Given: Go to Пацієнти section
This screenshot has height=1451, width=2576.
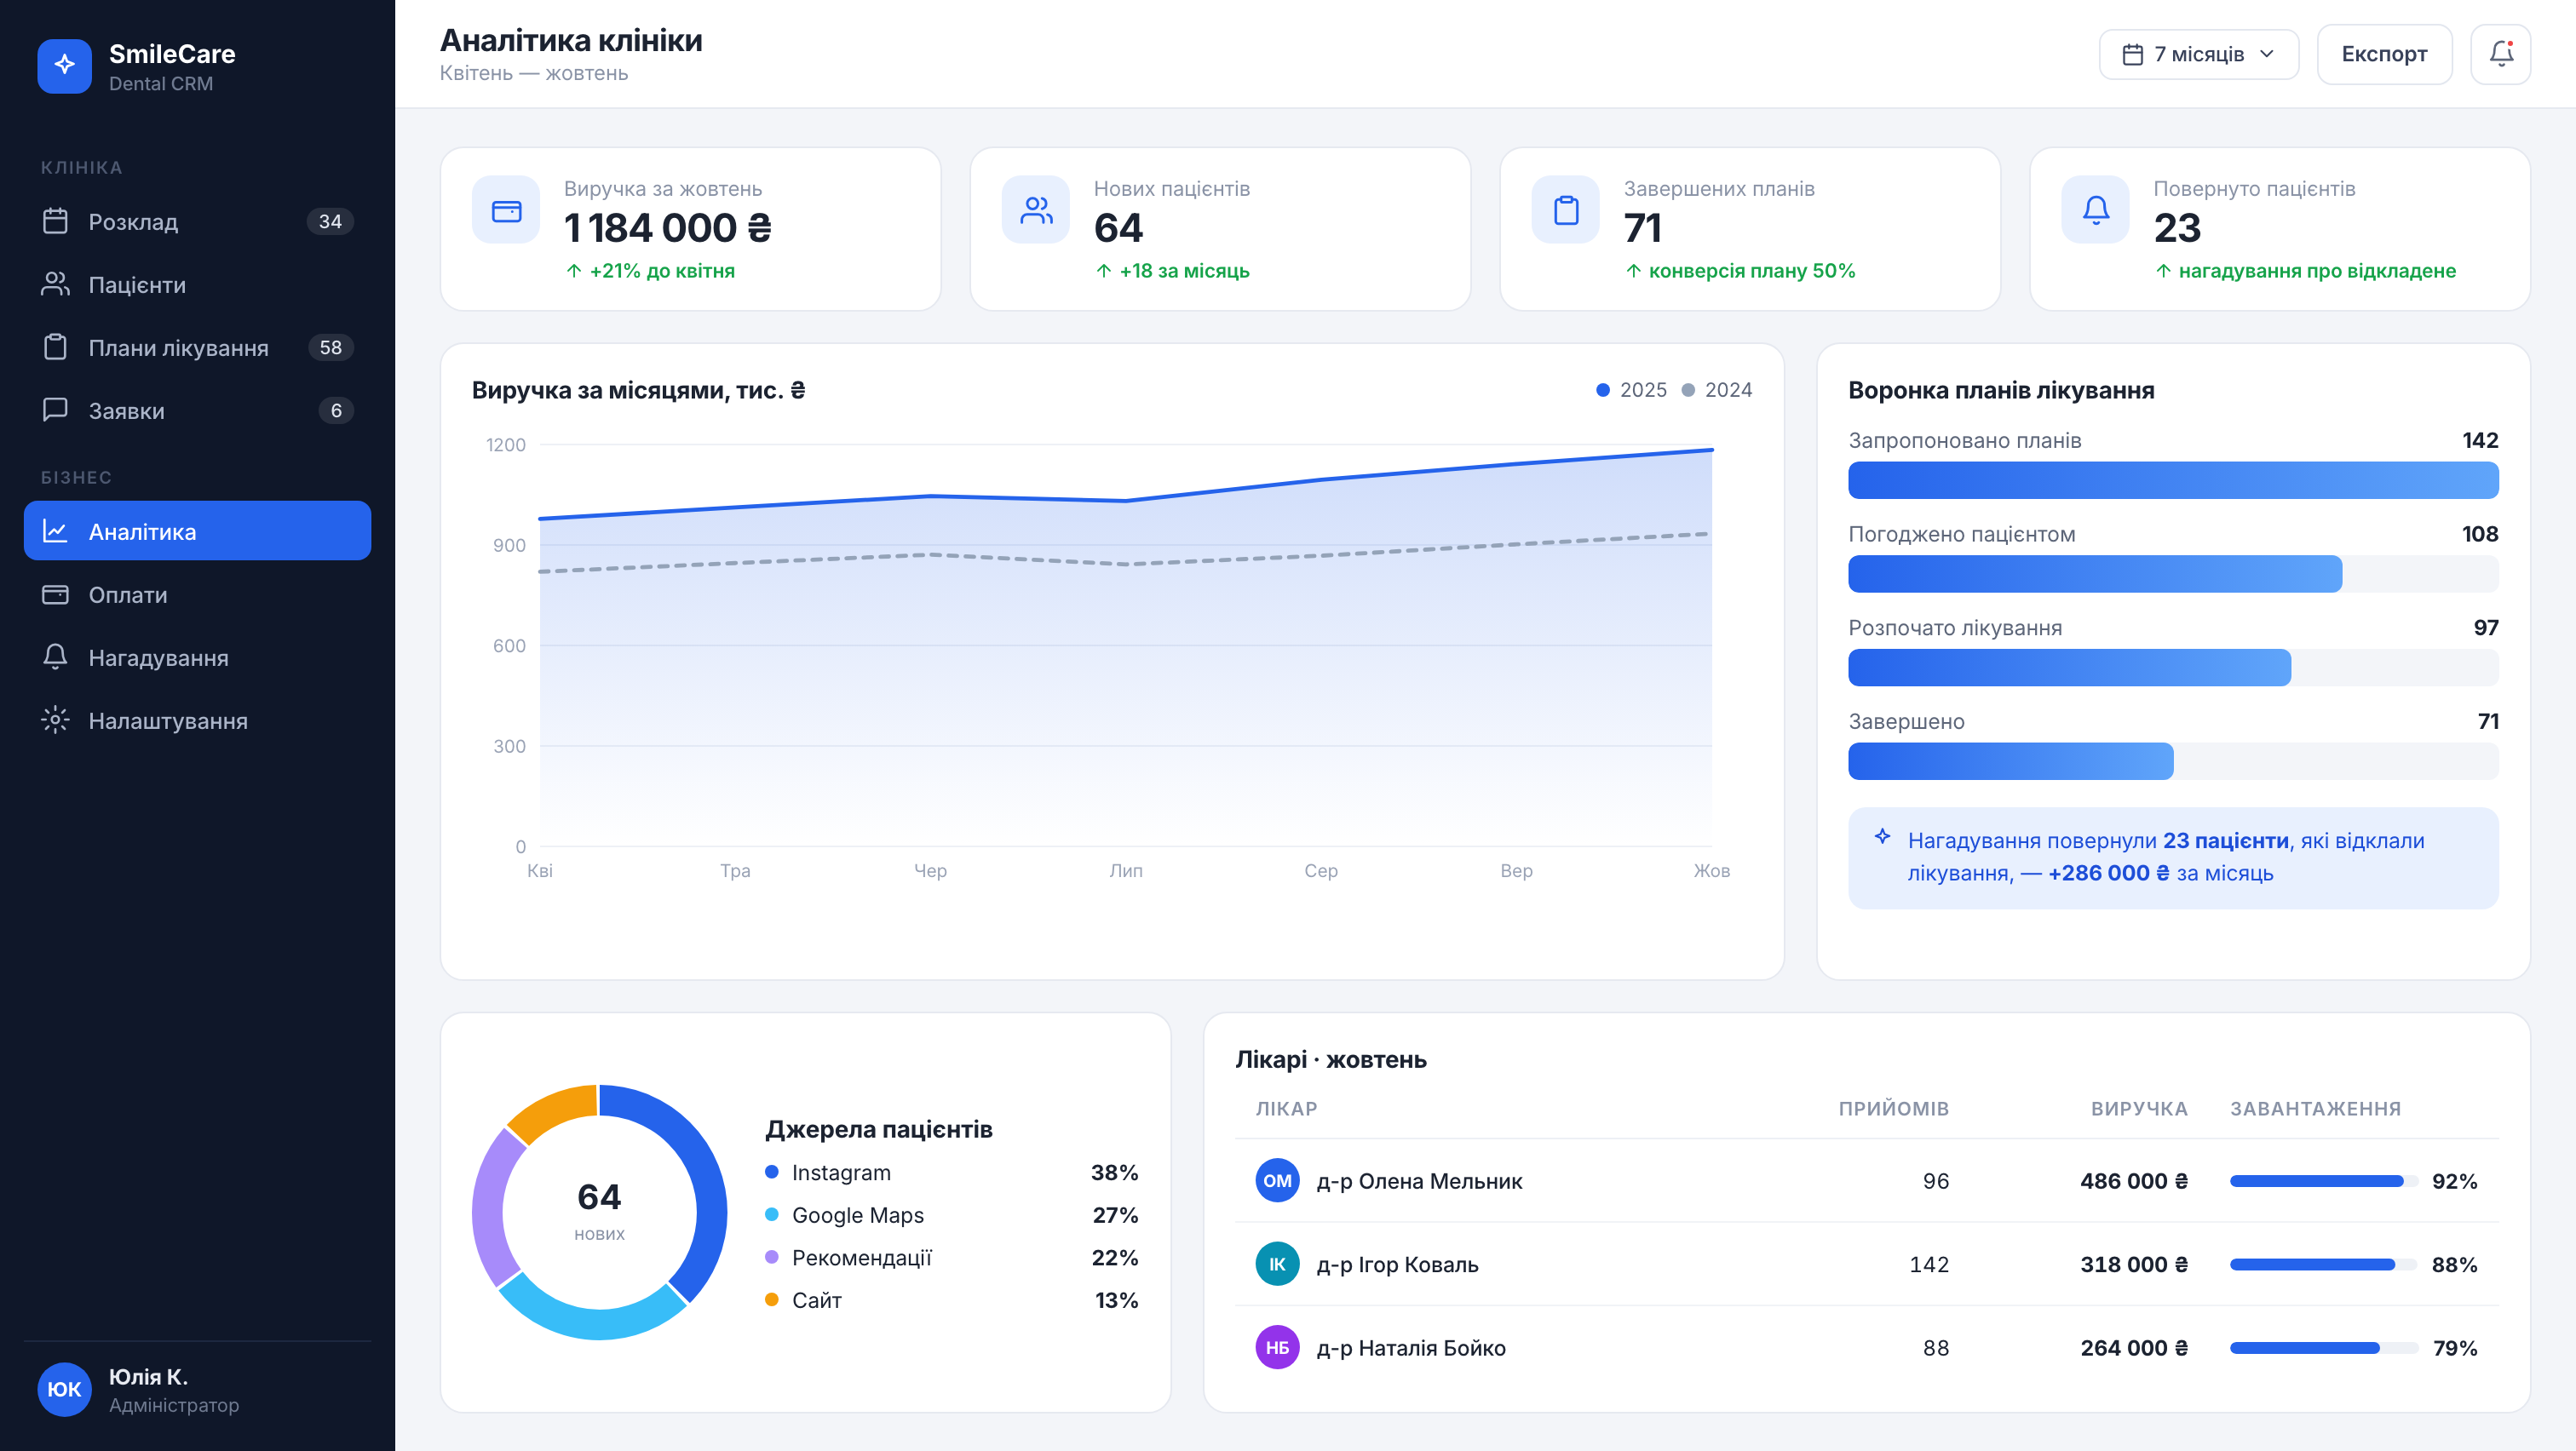Looking at the screenshot, I should (x=197, y=284).
